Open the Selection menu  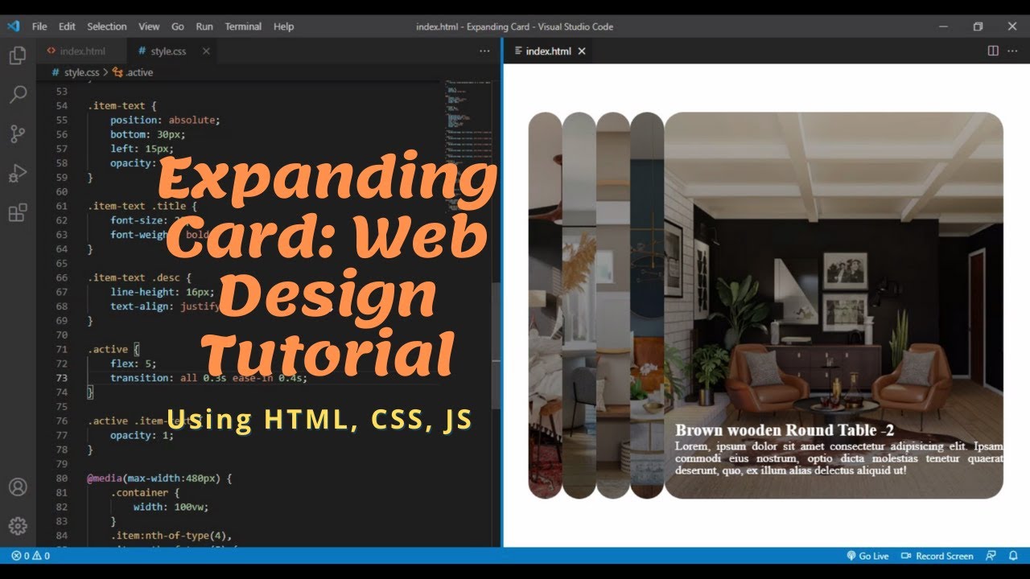[x=107, y=27]
